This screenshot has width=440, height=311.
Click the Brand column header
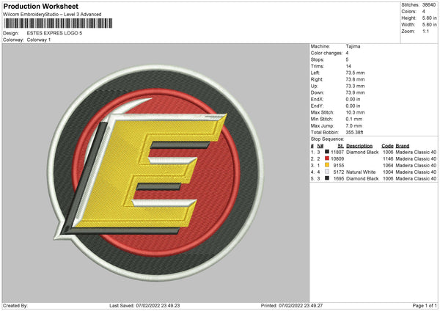403,146
